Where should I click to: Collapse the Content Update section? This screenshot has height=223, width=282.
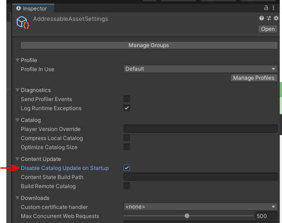18,159
